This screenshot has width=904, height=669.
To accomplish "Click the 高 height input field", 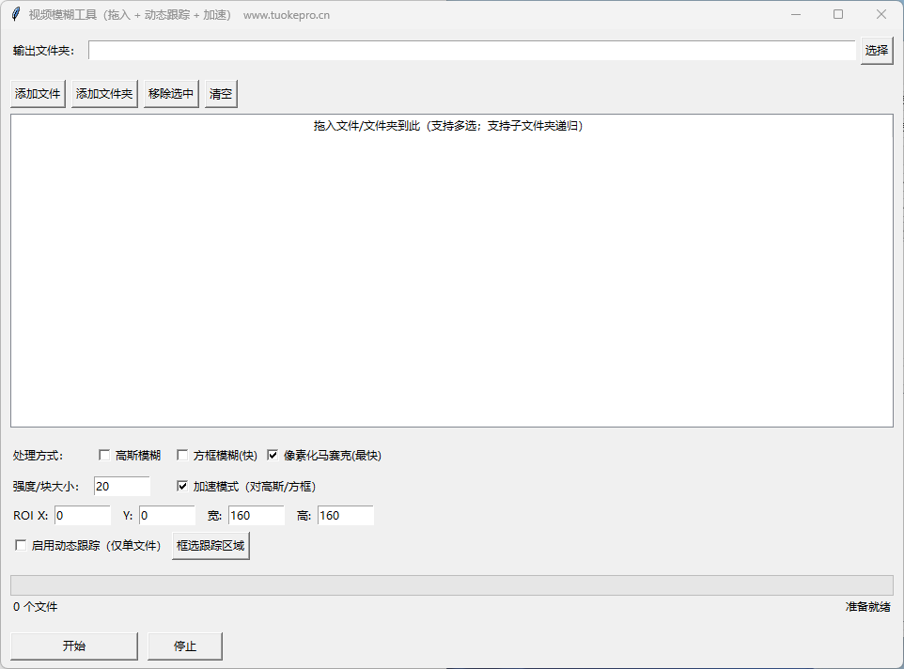I will [x=345, y=516].
